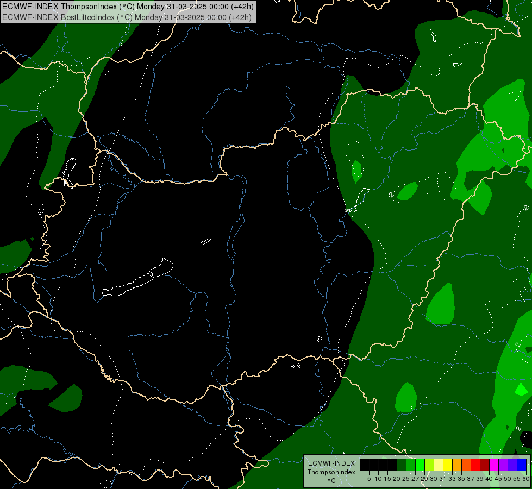Click the purple 45-50 legend swatch
The image size is (532, 489).
503,465
